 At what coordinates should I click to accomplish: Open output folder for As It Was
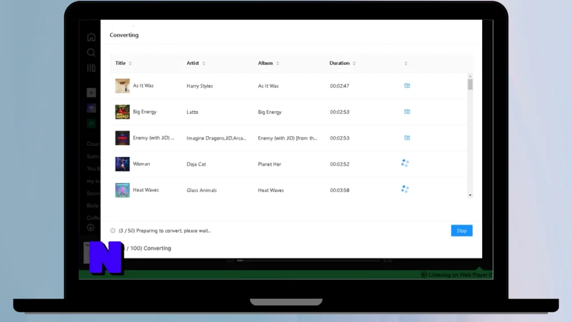coord(407,86)
